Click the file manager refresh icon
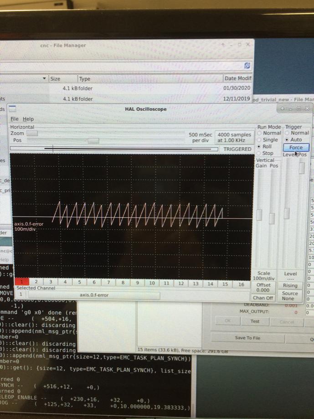314x419 pixels. point(247,66)
